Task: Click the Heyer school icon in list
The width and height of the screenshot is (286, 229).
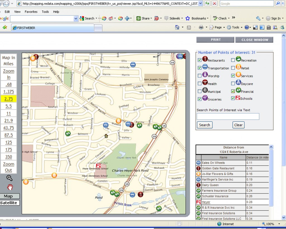Action: [x=198, y=202]
